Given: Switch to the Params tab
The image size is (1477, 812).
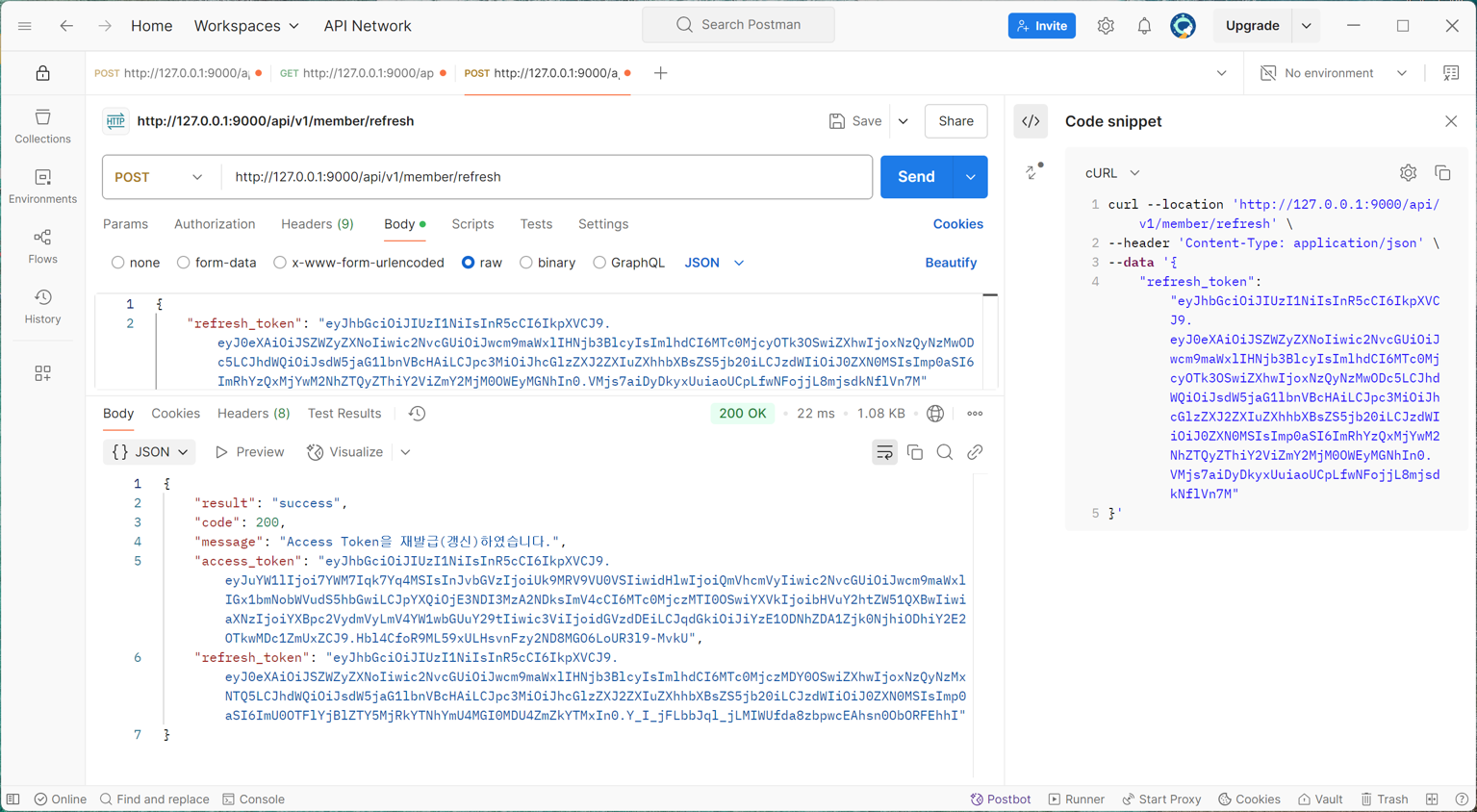Looking at the screenshot, I should tap(125, 224).
